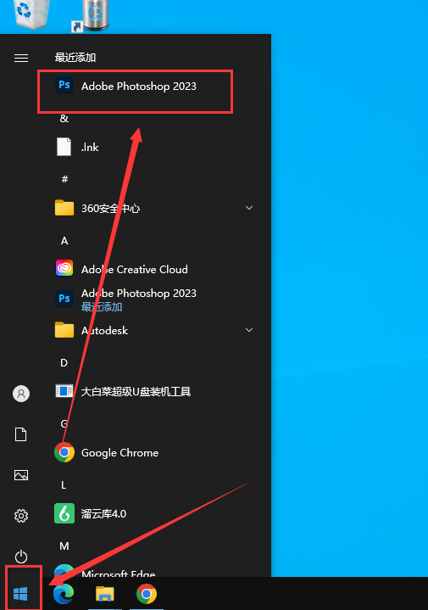Click the # section letter header
The image size is (428, 610).
[64, 179]
